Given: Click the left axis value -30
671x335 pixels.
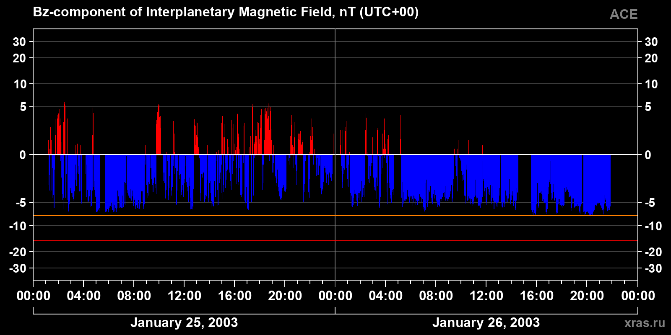Looking at the screenshot, I should 18,268.
